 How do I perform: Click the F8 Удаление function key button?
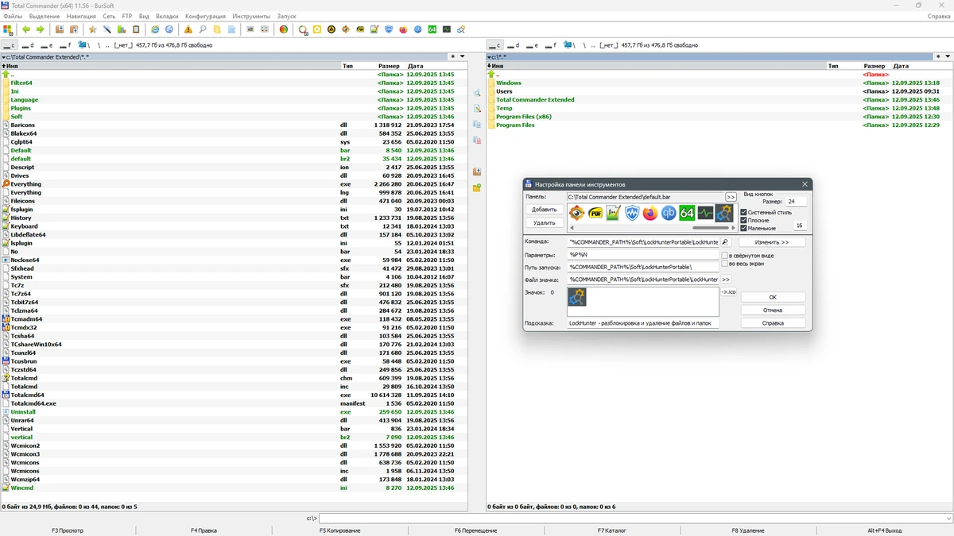(x=748, y=530)
